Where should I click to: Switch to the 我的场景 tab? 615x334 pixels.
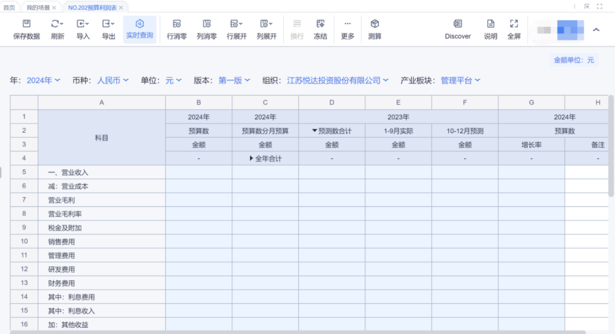(38, 7)
